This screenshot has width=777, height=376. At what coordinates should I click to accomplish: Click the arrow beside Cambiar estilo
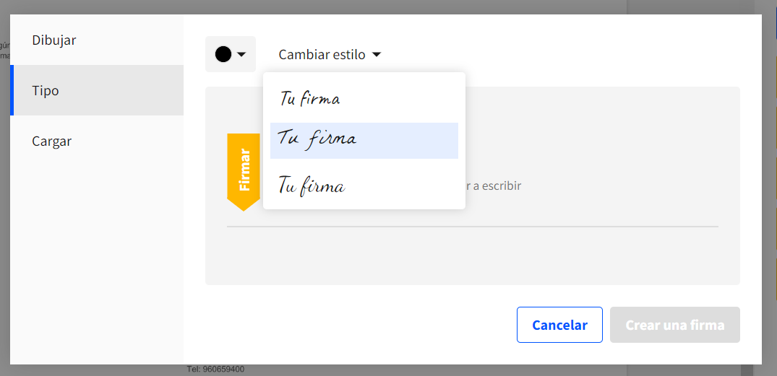(376, 54)
